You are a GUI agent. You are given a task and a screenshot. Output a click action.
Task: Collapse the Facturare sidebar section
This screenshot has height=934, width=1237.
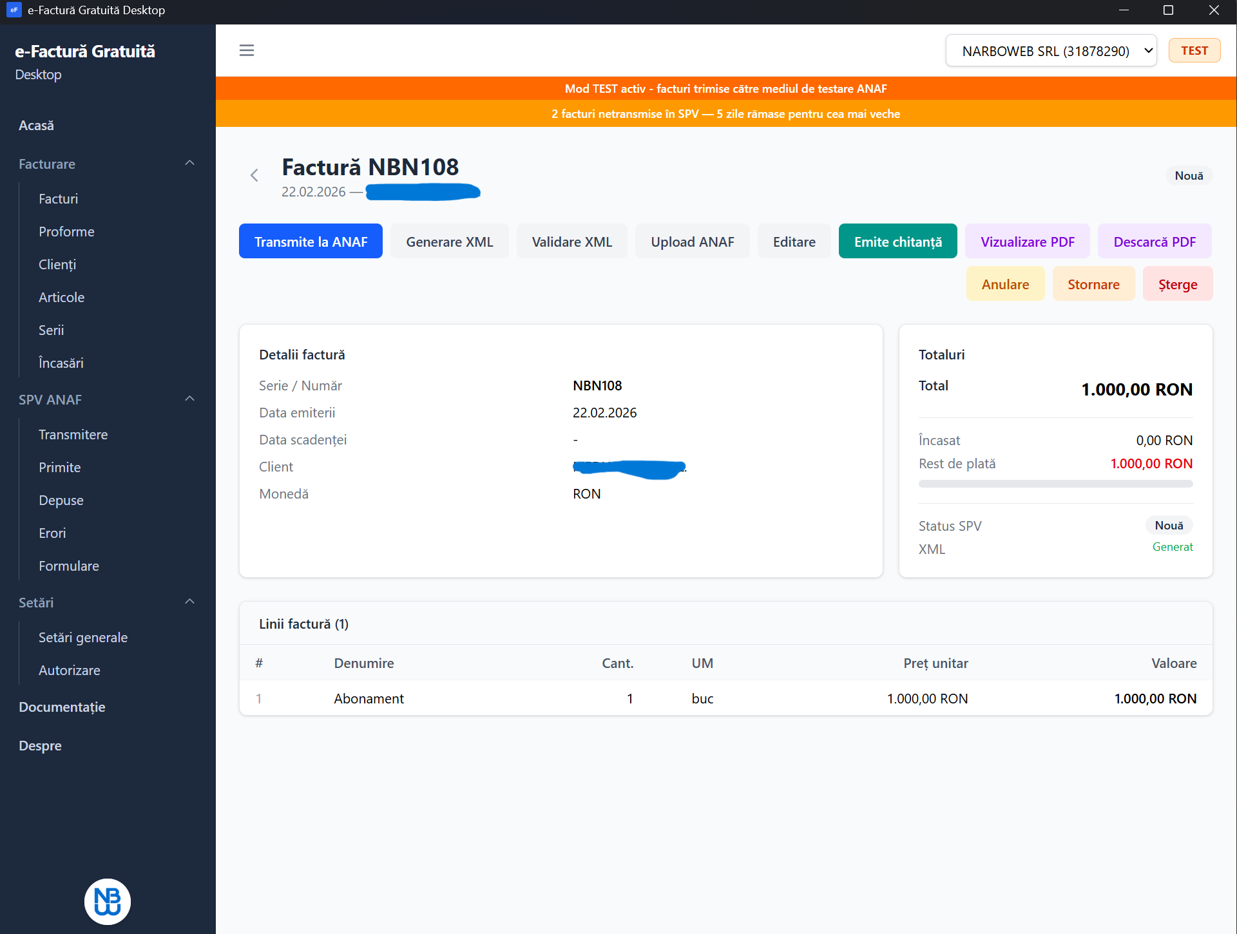[x=189, y=164]
